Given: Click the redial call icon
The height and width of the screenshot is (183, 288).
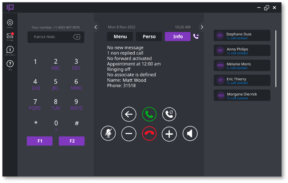Looking at the screenshot, I should click(x=169, y=114).
